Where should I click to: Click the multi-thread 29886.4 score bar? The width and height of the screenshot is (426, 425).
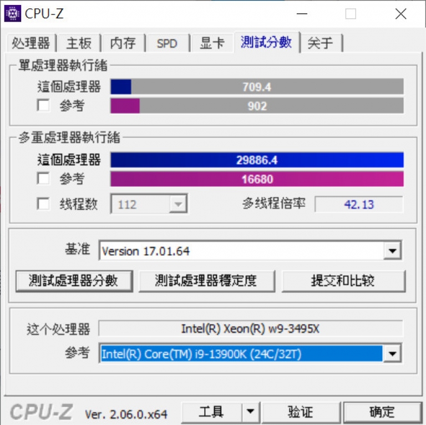click(257, 160)
